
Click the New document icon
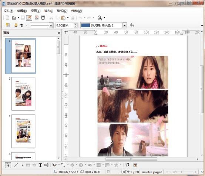tap(7, 18)
